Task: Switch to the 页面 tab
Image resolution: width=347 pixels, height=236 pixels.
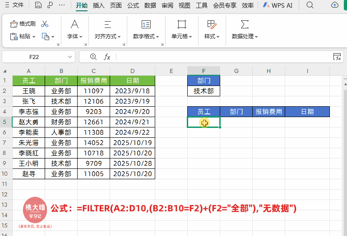Action: (116, 5)
